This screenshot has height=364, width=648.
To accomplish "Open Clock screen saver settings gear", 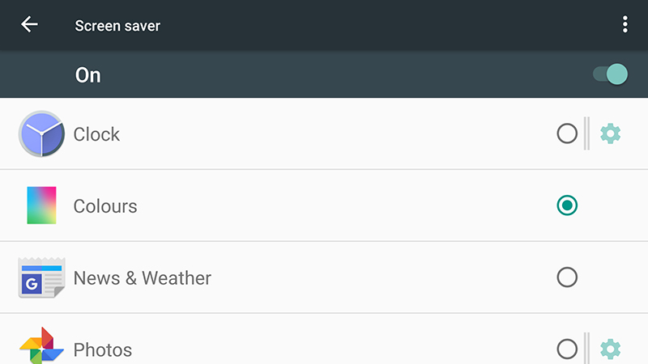I will click(611, 133).
